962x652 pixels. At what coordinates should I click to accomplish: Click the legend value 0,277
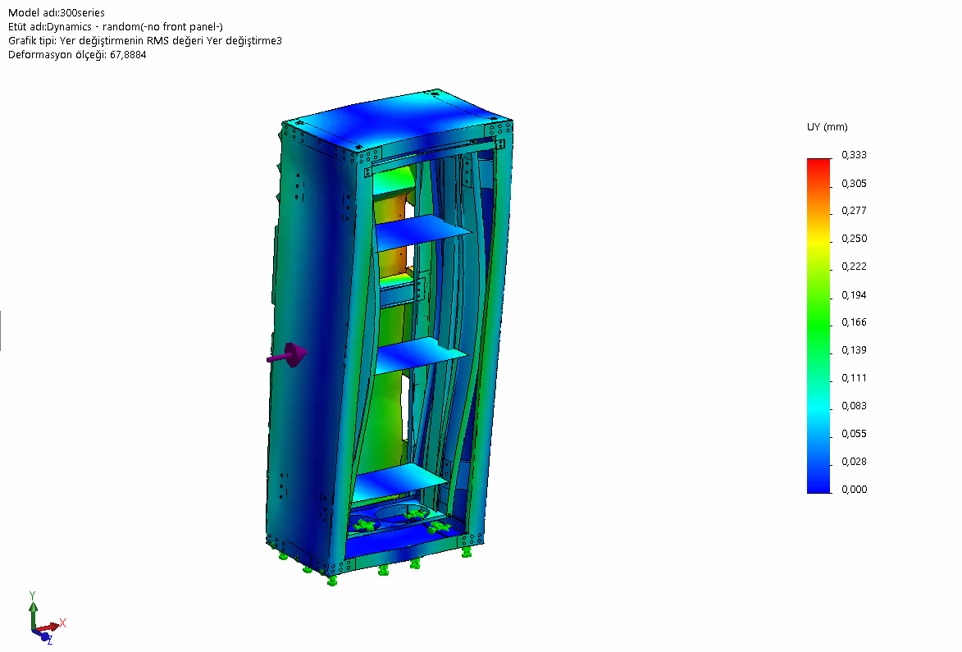click(854, 211)
